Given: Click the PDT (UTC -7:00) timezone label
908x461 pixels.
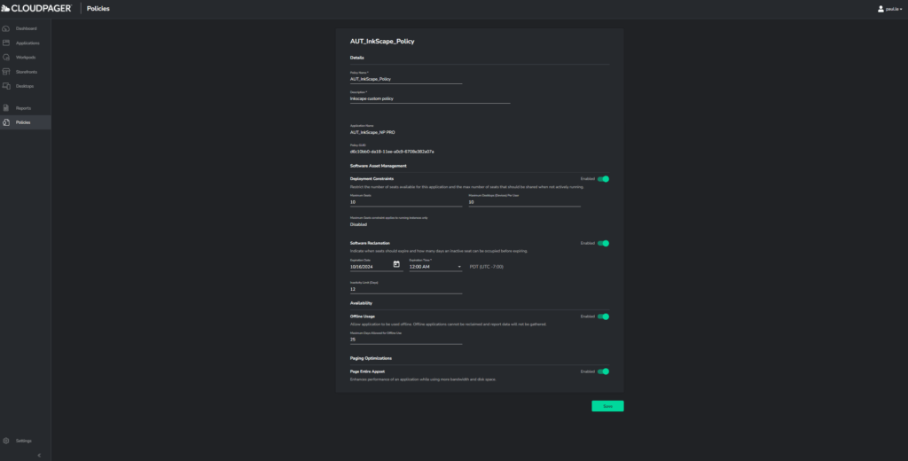Looking at the screenshot, I should tap(487, 267).
